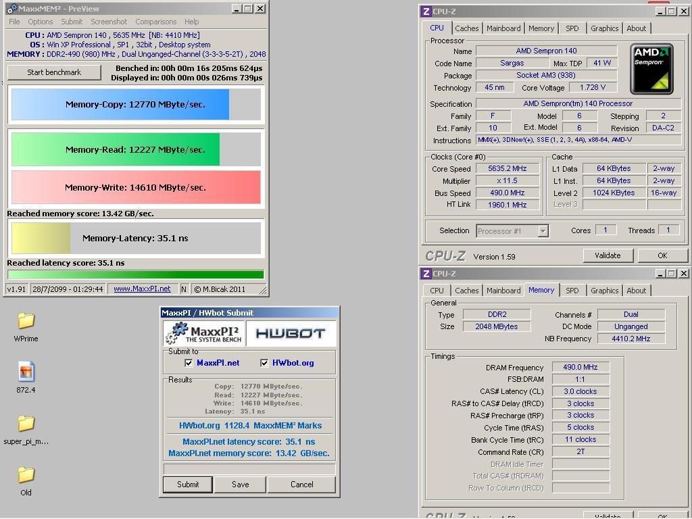Switch to the Mainboard tab in the upper CPU-Z window
Screen dimensions: 692x519
tap(503, 28)
